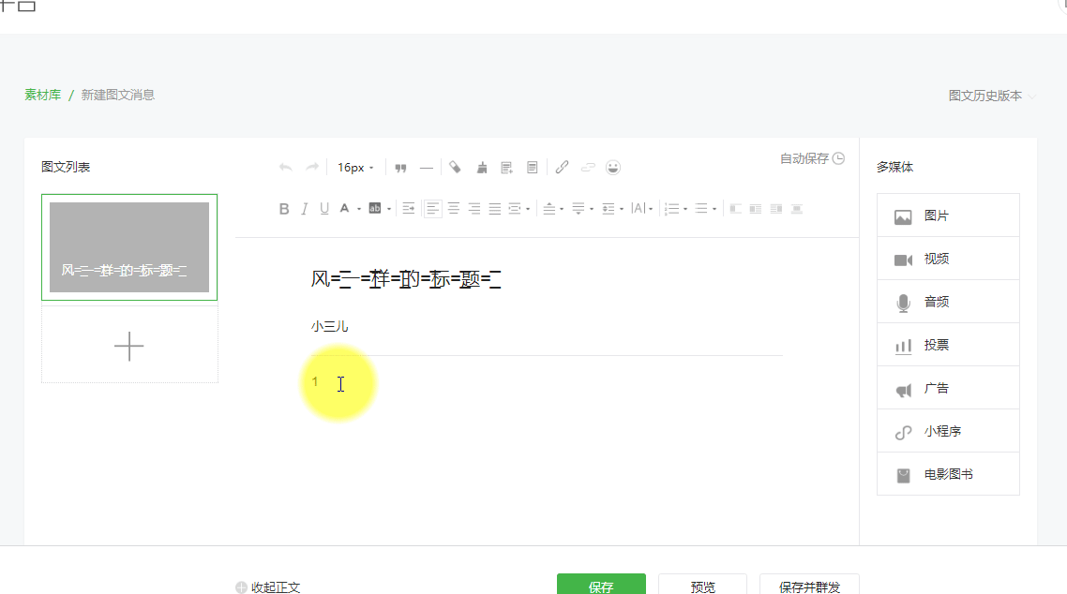Expand both-sides indent options
This screenshot has height=594, width=1067.
[x=528, y=209]
